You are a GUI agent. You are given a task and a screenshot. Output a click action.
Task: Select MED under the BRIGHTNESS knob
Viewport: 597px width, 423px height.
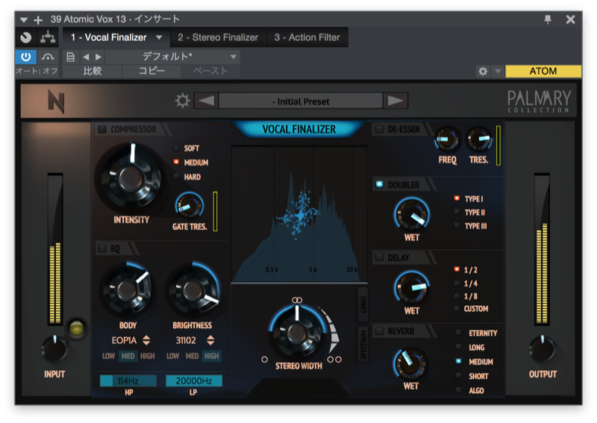tap(192, 356)
